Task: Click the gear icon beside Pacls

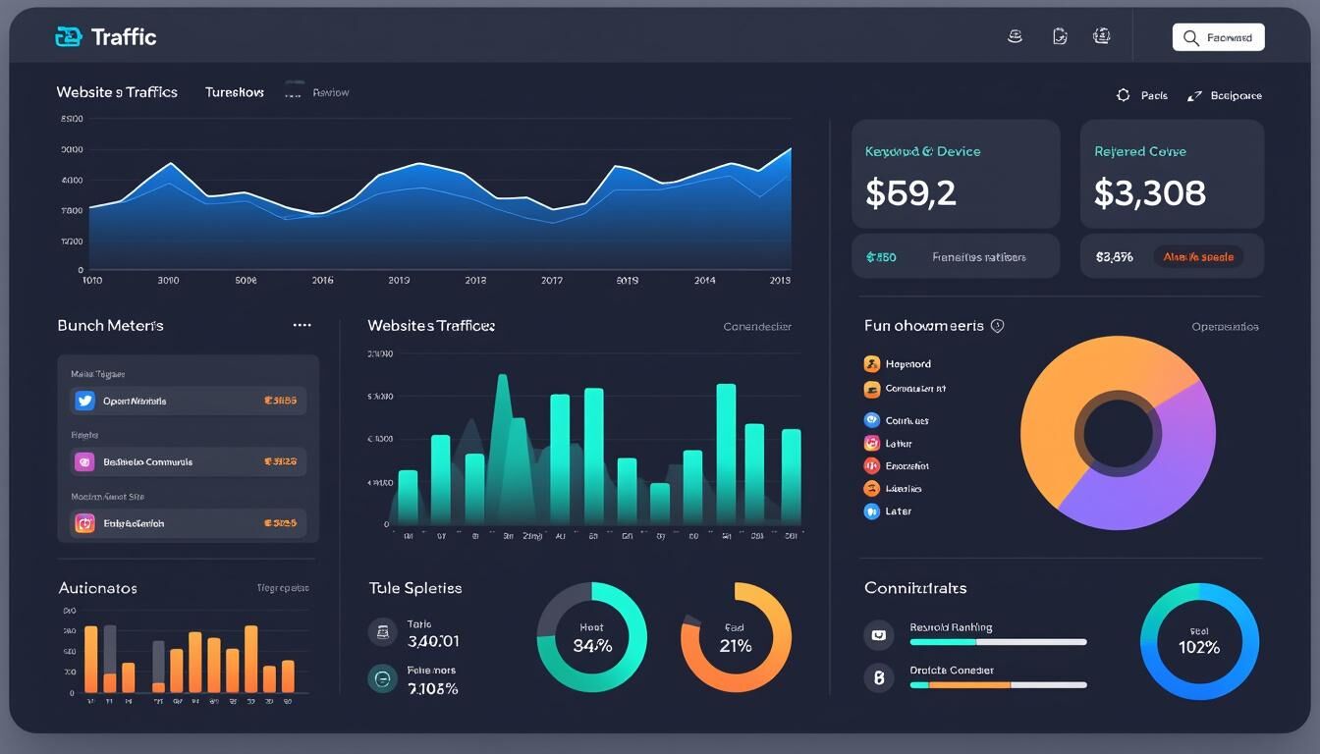Action: tap(1124, 95)
